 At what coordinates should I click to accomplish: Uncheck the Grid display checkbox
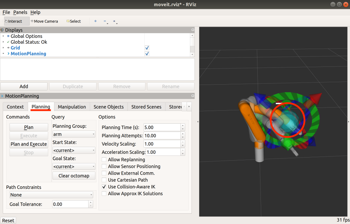point(147,48)
